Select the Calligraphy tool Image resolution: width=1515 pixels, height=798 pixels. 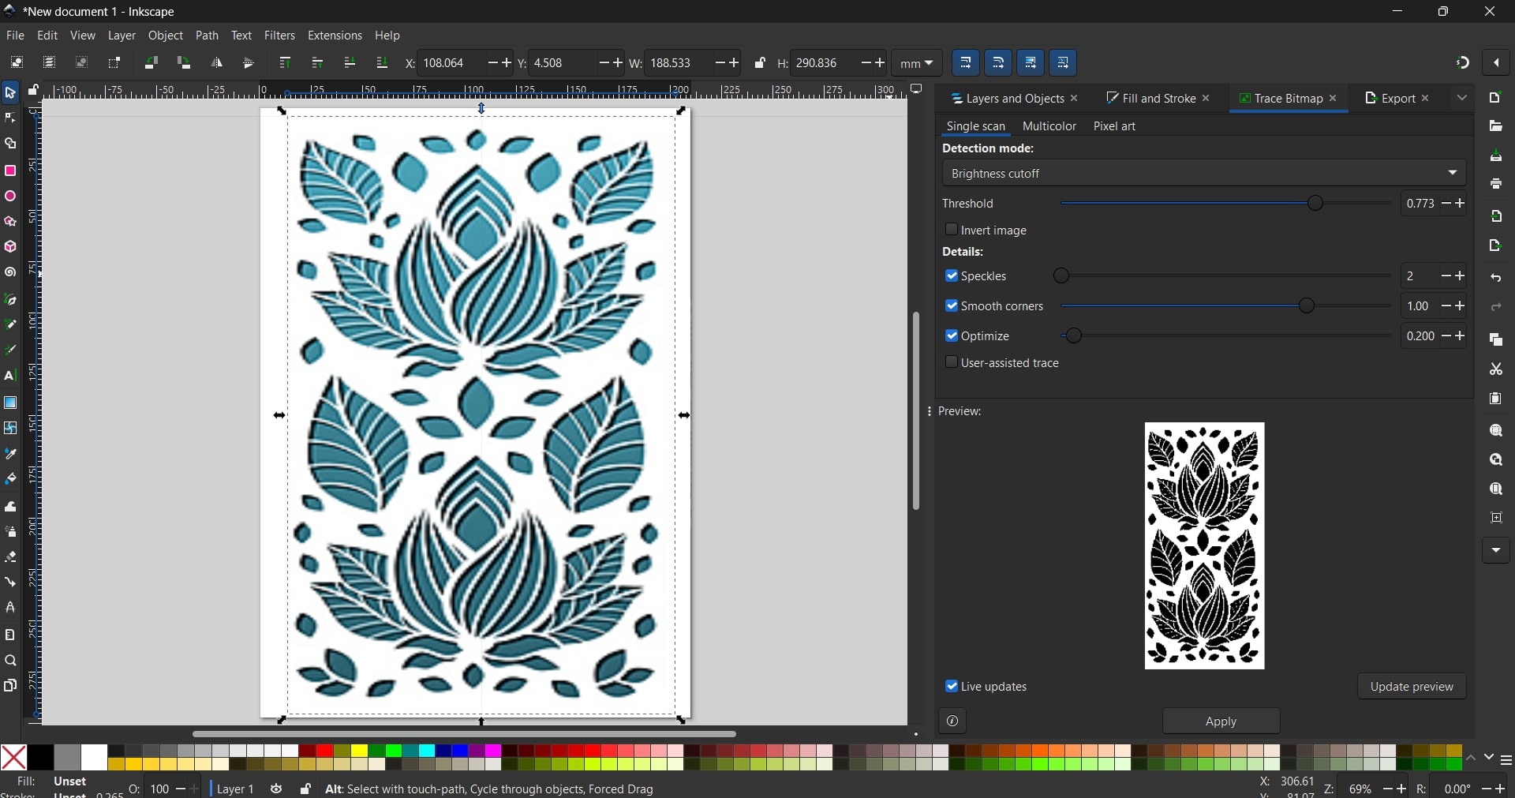[x=10, y=350]
